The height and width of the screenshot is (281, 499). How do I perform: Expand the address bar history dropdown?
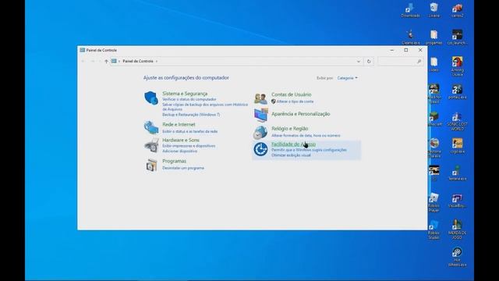click(x=359, y=61)
